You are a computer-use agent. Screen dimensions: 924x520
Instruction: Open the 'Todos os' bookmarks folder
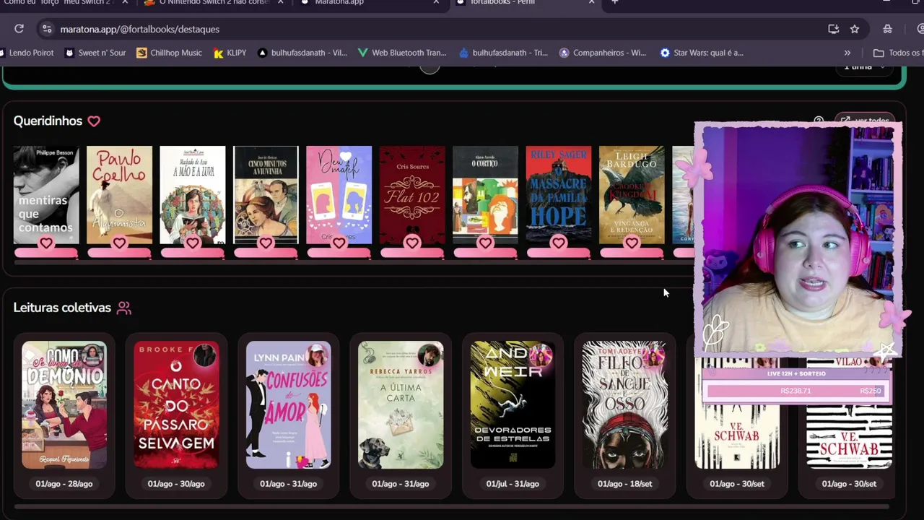click(898, 53)
